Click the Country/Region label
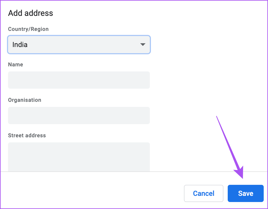The height and width of the screenshot is (209, 268). tap(28, 29)
